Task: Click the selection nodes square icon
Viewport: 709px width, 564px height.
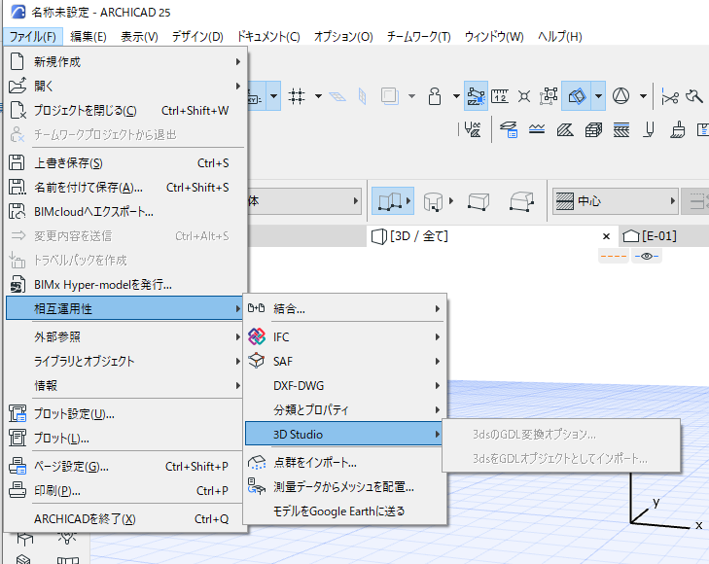Action: point(549,96)
